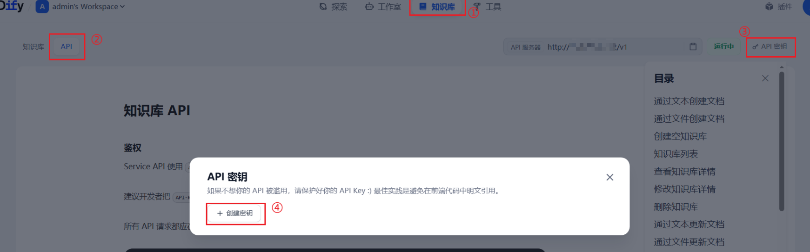Select the 知识库 top navigation tab
Image resolution: width=810 pixels, height=252 pixels.
pos(437,7)
